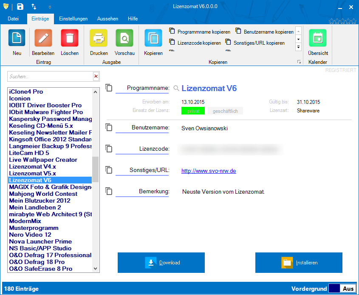Select Mein Landleben 2 entry
Viewport: 359px width, 295px height.
tap(35, 208)
